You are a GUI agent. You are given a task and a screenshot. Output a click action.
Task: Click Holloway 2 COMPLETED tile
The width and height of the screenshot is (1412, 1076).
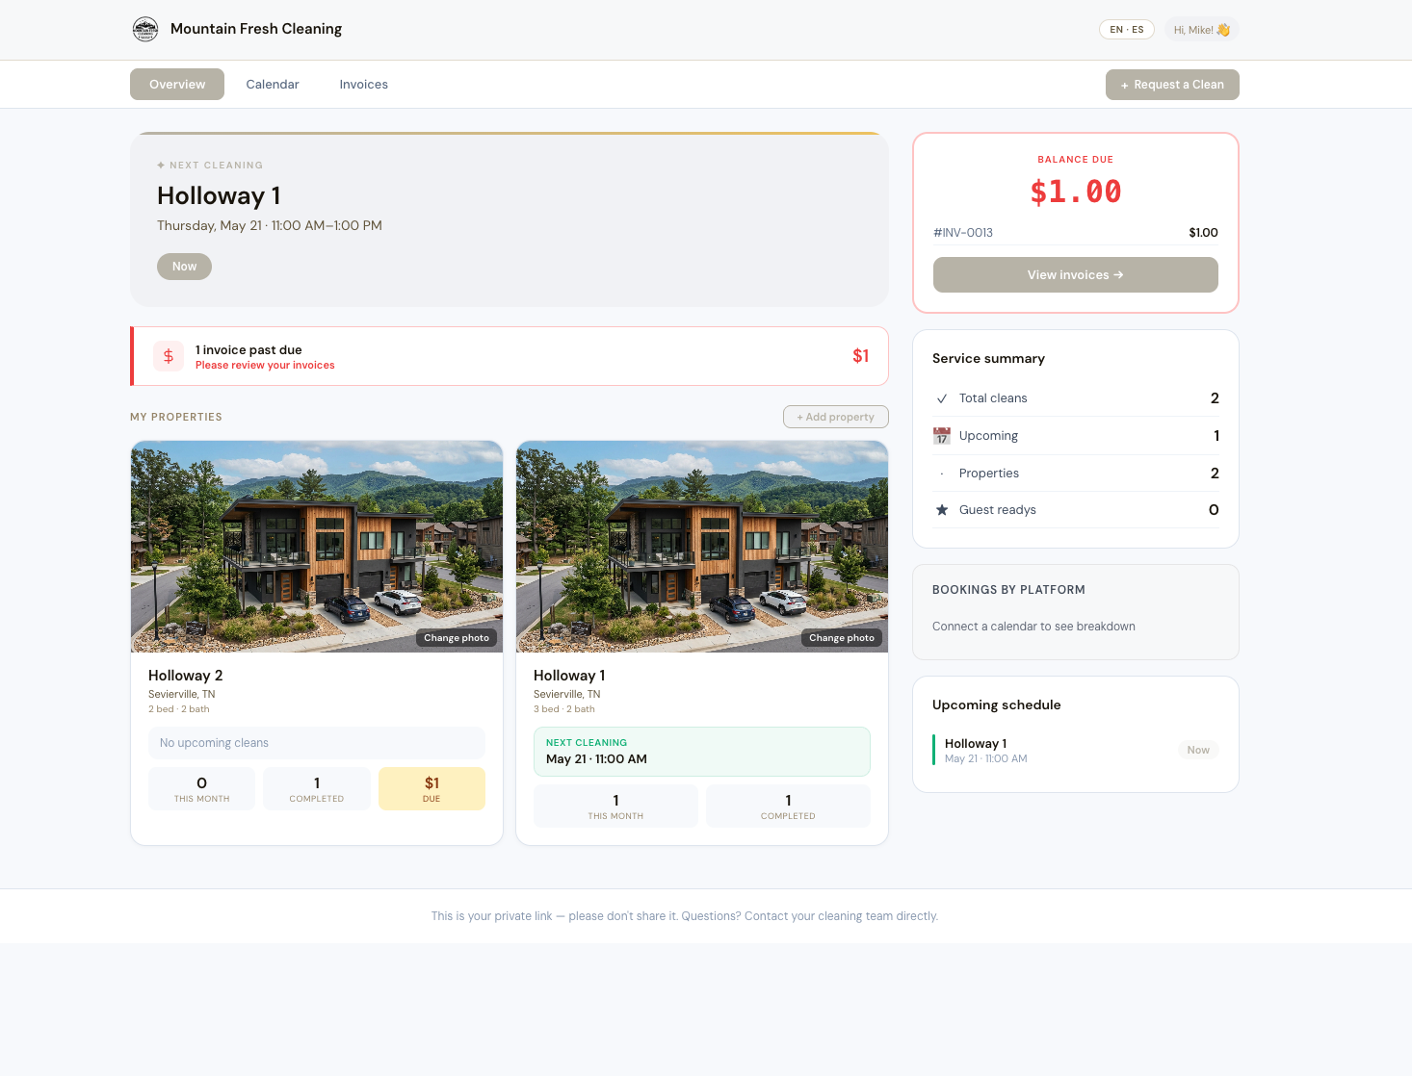317,789
